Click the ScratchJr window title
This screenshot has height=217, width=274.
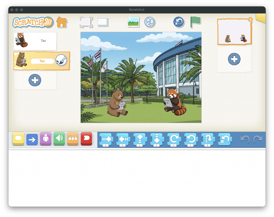tap(137, 10)
